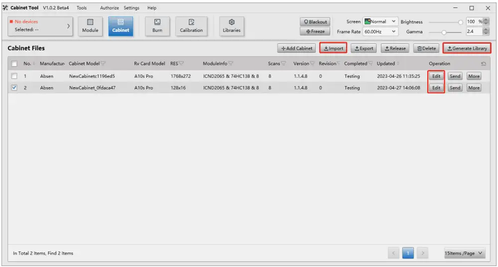Select page 1 in pagination
498x267 pixels.
[408, 254]
